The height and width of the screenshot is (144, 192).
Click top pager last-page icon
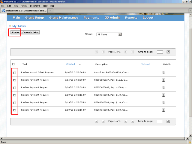tap(133, 52)
